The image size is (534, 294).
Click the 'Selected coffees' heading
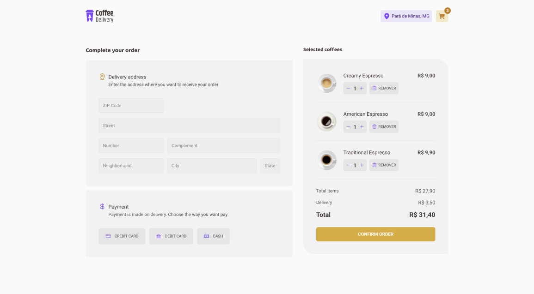pyautogui.click(x=323, y=50)
